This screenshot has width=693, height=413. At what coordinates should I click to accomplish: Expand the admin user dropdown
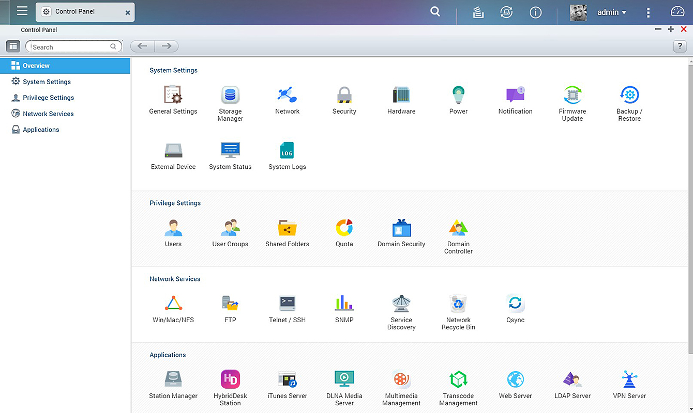[x=612, y=12]
